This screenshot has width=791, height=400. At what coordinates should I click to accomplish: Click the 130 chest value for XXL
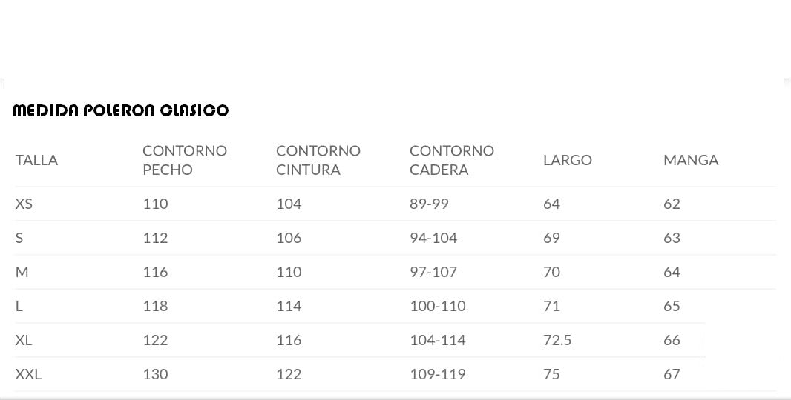click(x=155, y=374)
